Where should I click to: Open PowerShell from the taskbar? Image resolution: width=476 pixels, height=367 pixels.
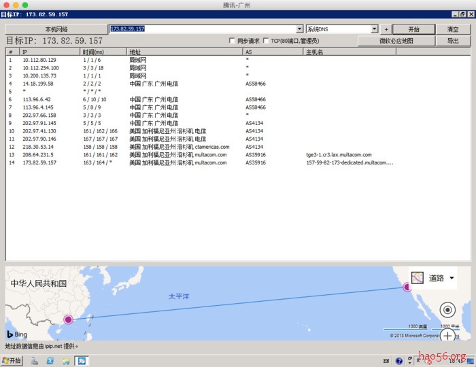coord(50,361)
